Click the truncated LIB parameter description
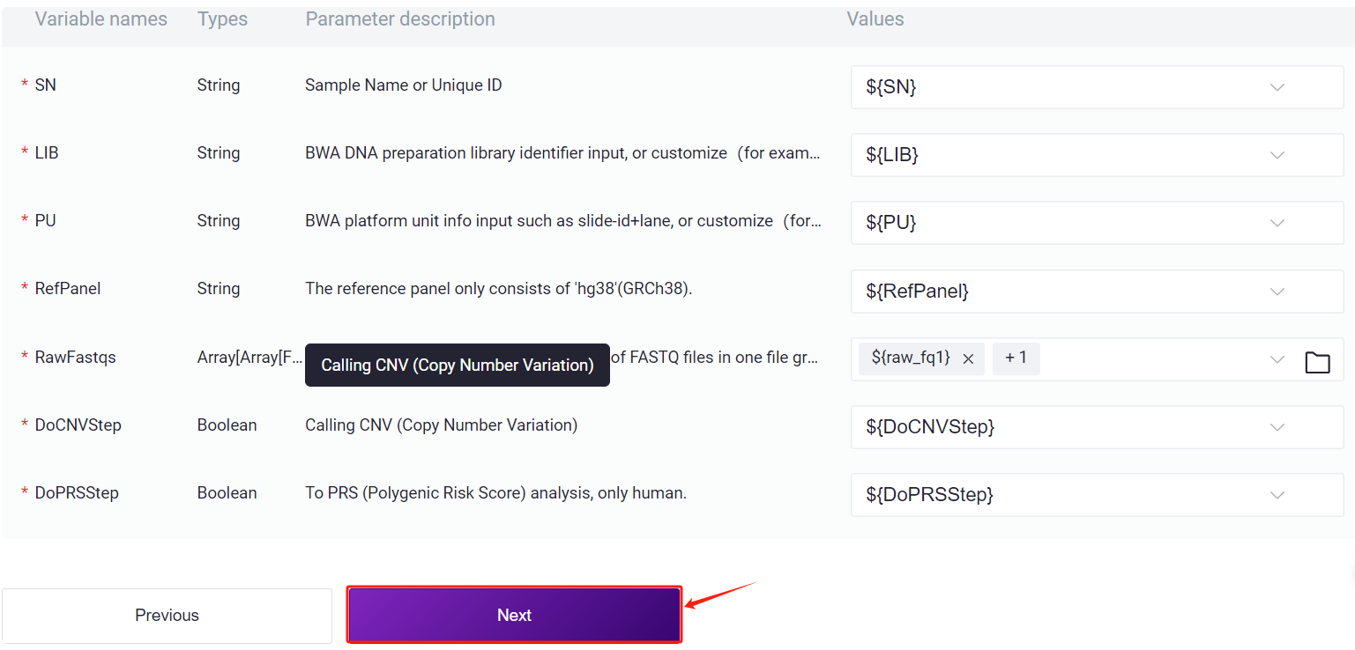Screen dimensions: 1355x650 [x=562, y=153]
